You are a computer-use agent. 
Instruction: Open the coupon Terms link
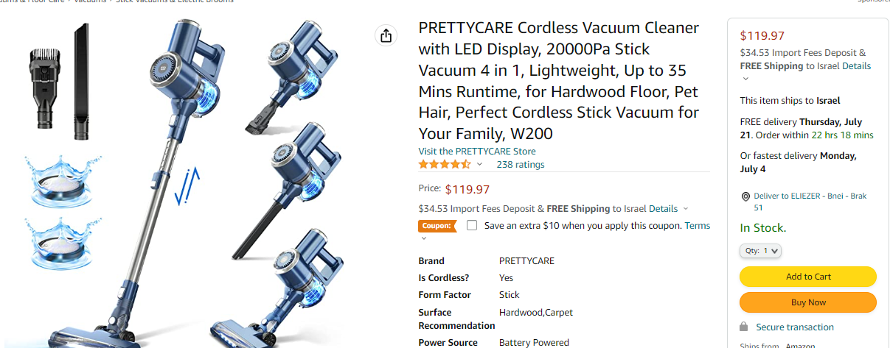[x=697, y=226]
